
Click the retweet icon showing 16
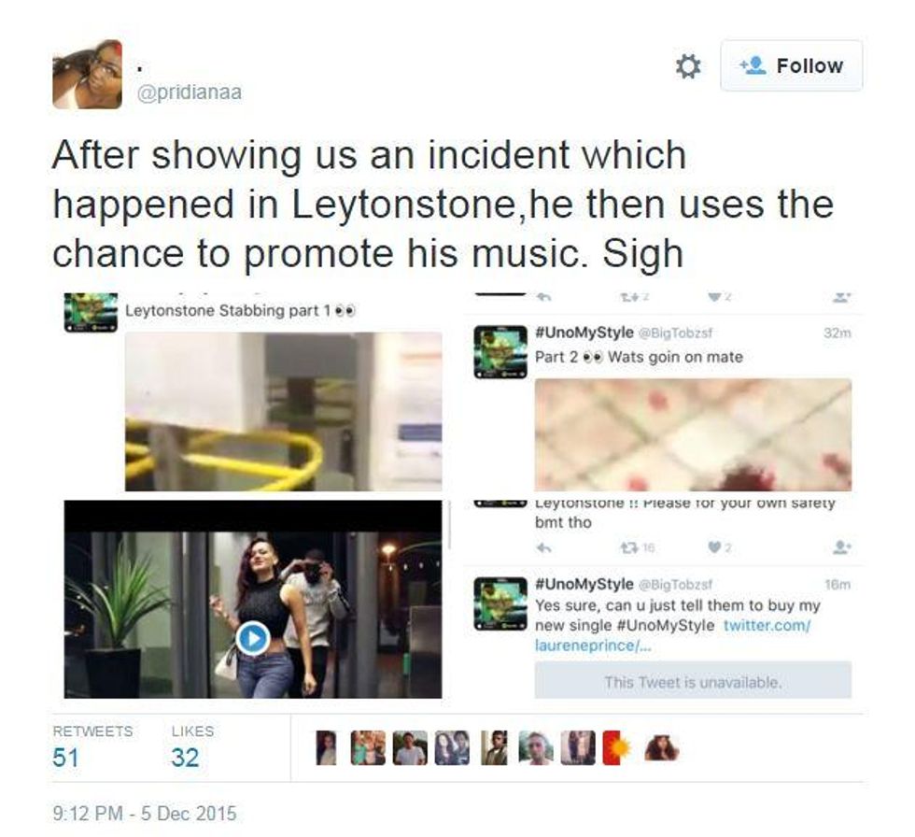(637, 548)
